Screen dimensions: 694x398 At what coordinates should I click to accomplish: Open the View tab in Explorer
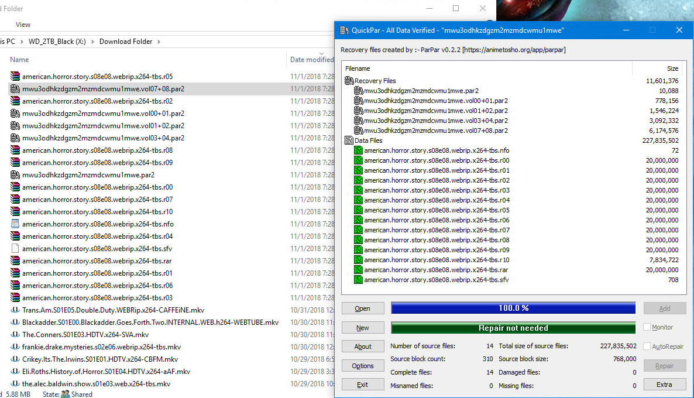click(x=23, y=25)
